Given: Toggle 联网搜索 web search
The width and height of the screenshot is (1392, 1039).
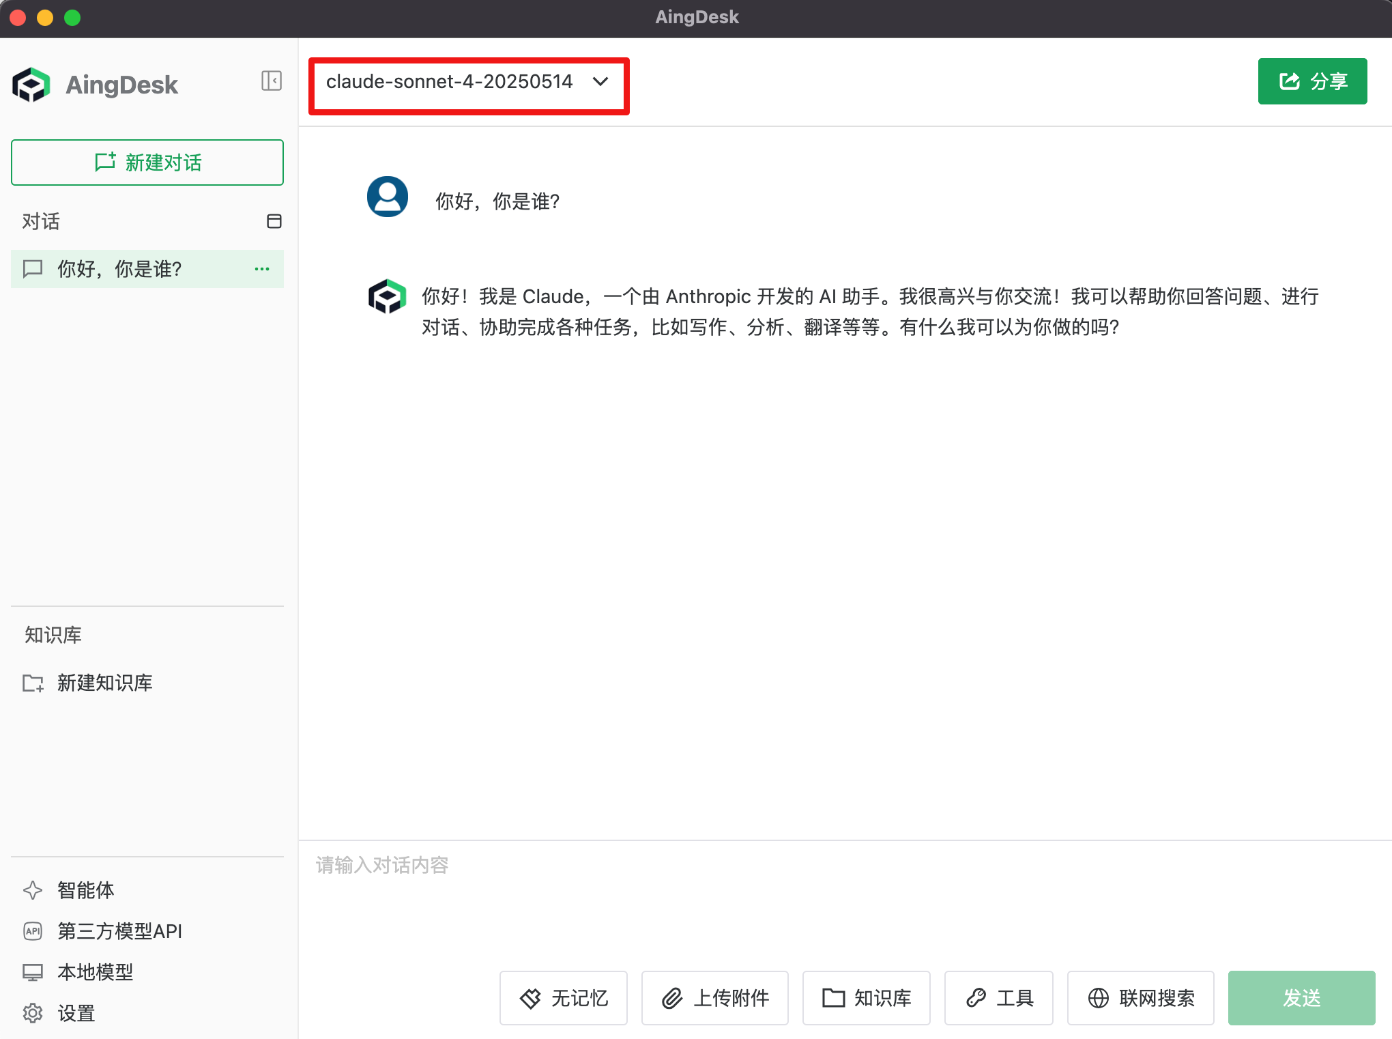Looking at the screenshot, I should coord(1140,998).
